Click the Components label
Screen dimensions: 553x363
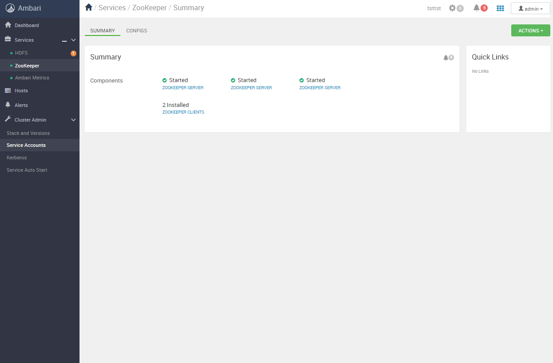tap(107, 81)
